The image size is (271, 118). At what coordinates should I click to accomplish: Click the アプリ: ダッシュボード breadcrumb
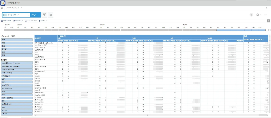[x=14, y=8]
